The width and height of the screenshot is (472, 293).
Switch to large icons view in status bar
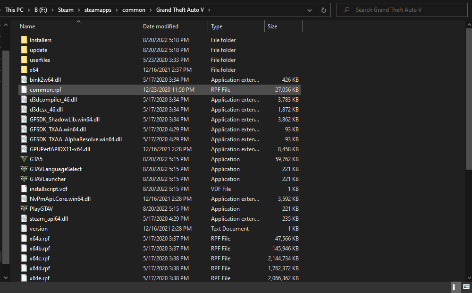point(466,287)
